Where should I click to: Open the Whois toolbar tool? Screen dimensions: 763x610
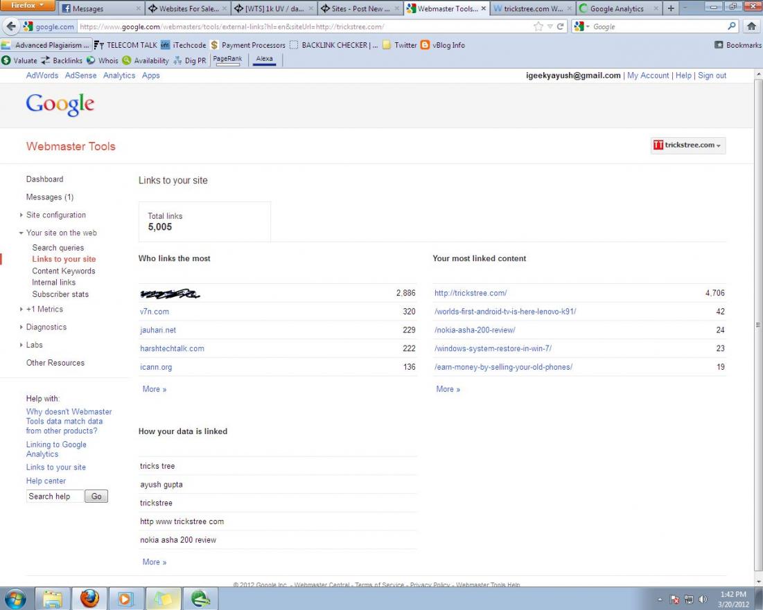click(x=102, y=60)
